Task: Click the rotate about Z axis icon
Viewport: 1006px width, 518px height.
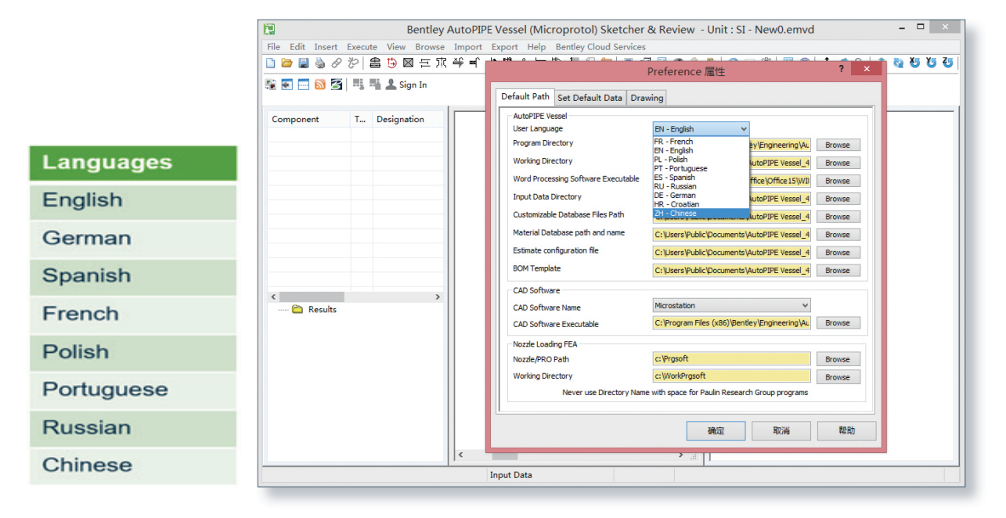Action: (947, 61)
